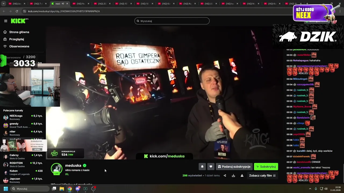Open the ROSHTEIN recommended channel
Viewport: 344px width, 193px height.
pos(23,164)
